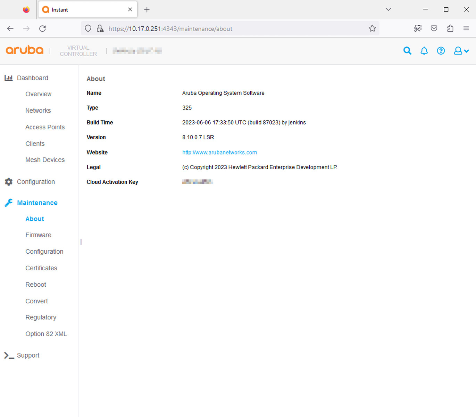Viewport: 476px width, 417px height.
Task: Close the Firefox window
Action: coord(467,9)
